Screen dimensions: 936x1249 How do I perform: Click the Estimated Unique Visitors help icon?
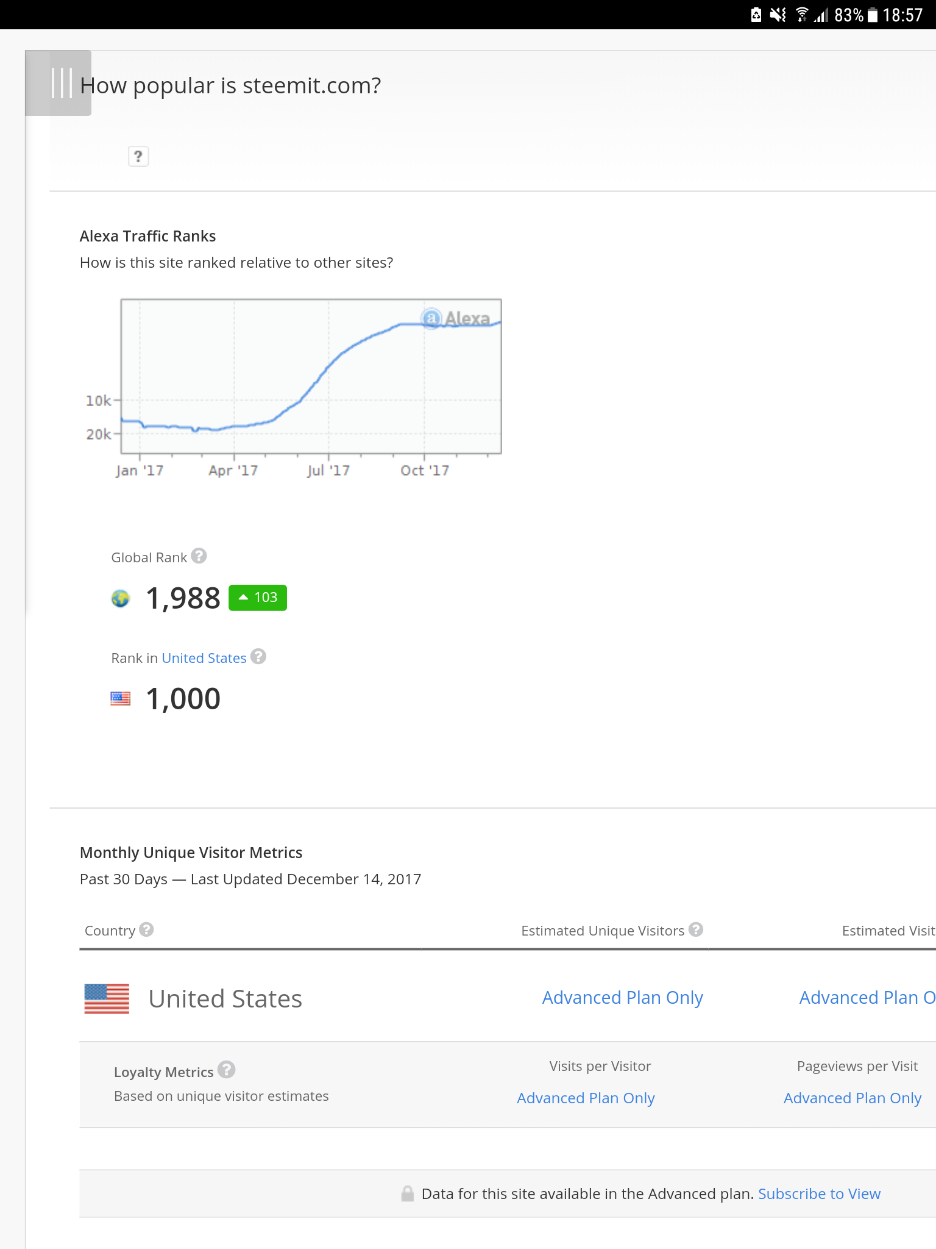click(696, 929)
